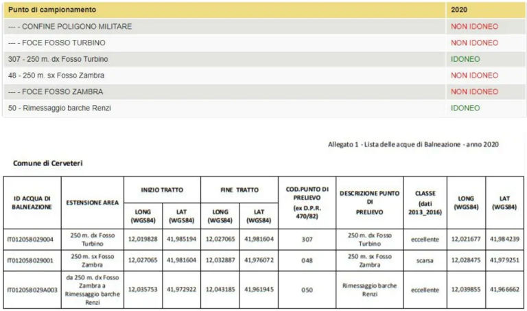The height and width of the screenshot is (311, 527).
Task: Click '50 - Rimessaggio barche Renzi' row label
Action: coord(60,108)
